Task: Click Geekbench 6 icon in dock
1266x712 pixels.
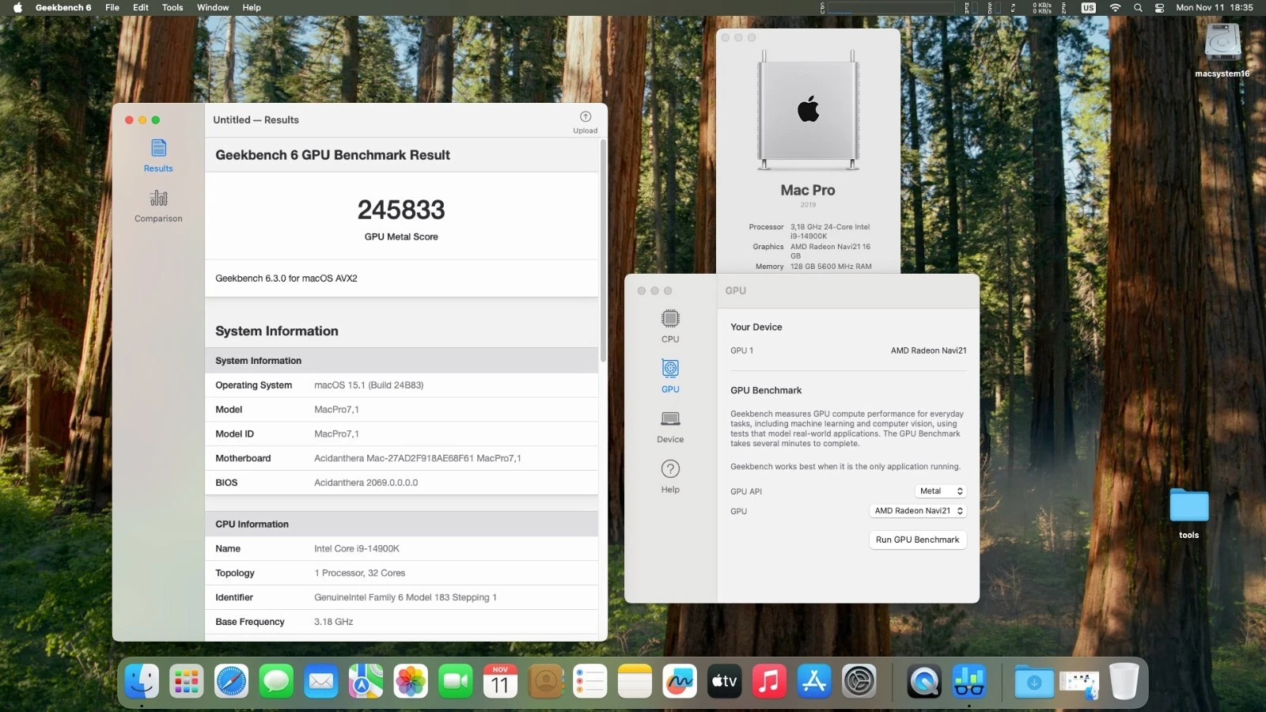Action: (969, 680)
